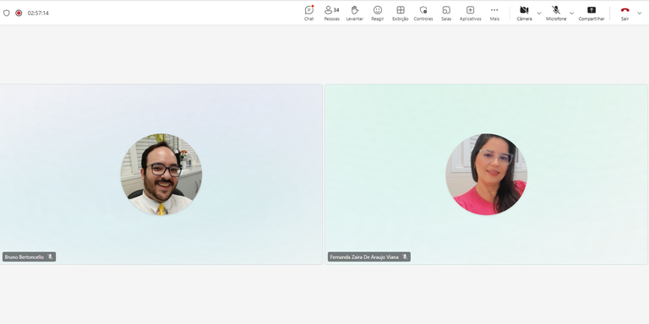
Task: Open the Chat panel
Action: point(308,13)
